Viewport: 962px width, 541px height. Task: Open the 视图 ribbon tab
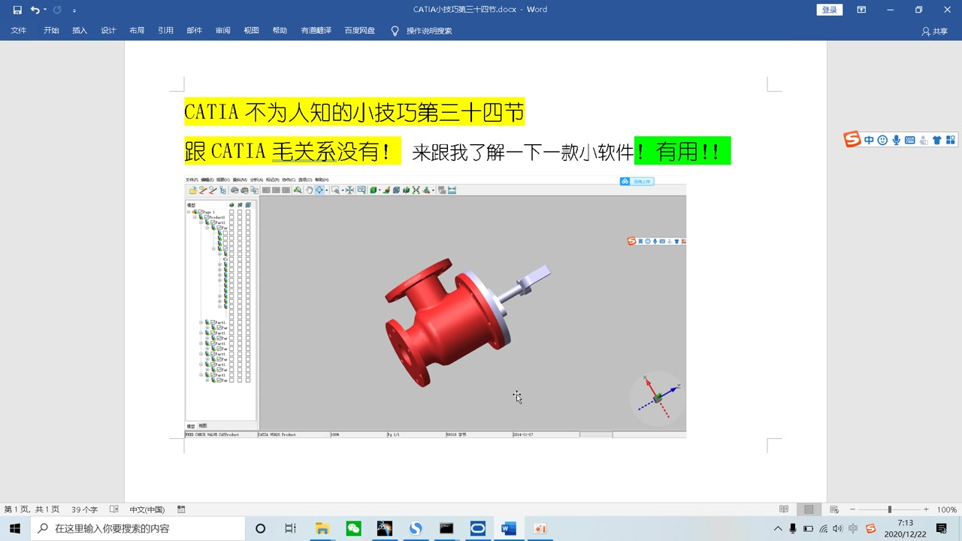coord(251,31)
